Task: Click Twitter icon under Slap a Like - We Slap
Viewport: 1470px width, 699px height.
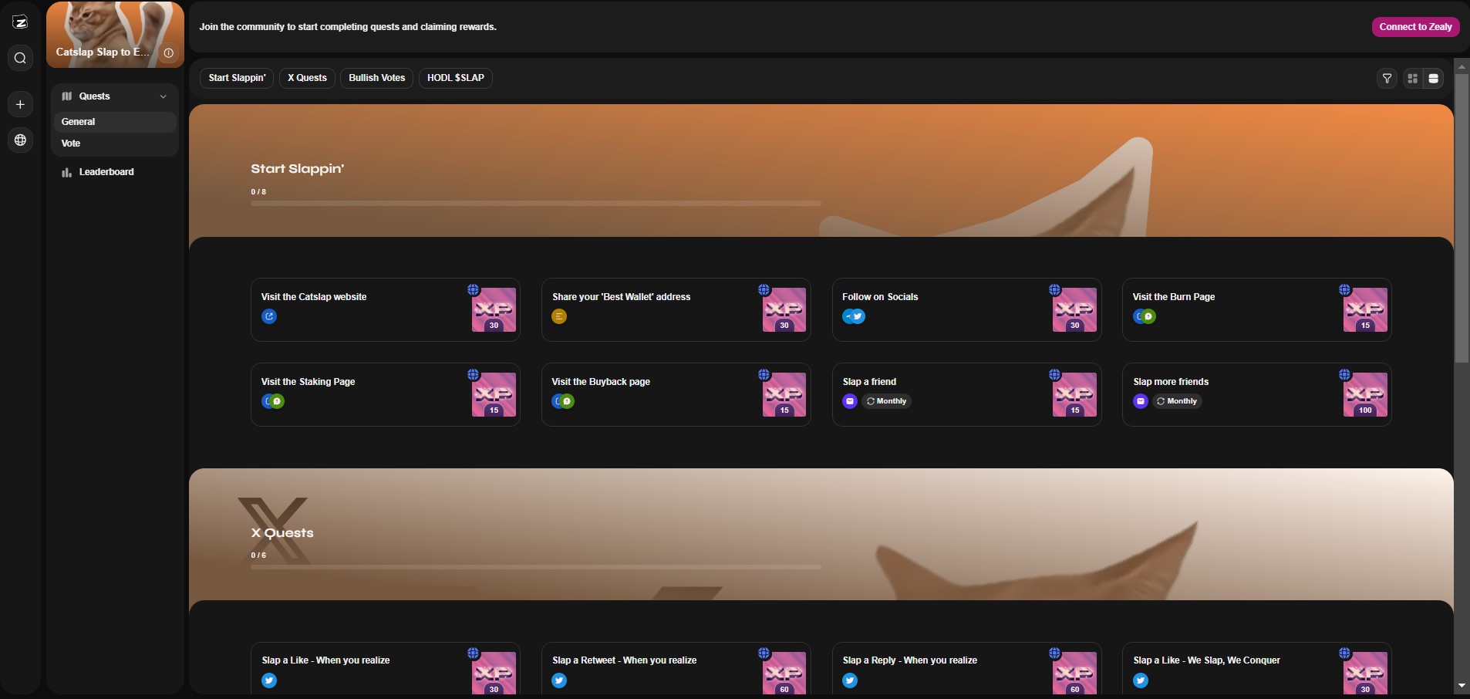Action: pyautogui.click(x=1141, y=680)
